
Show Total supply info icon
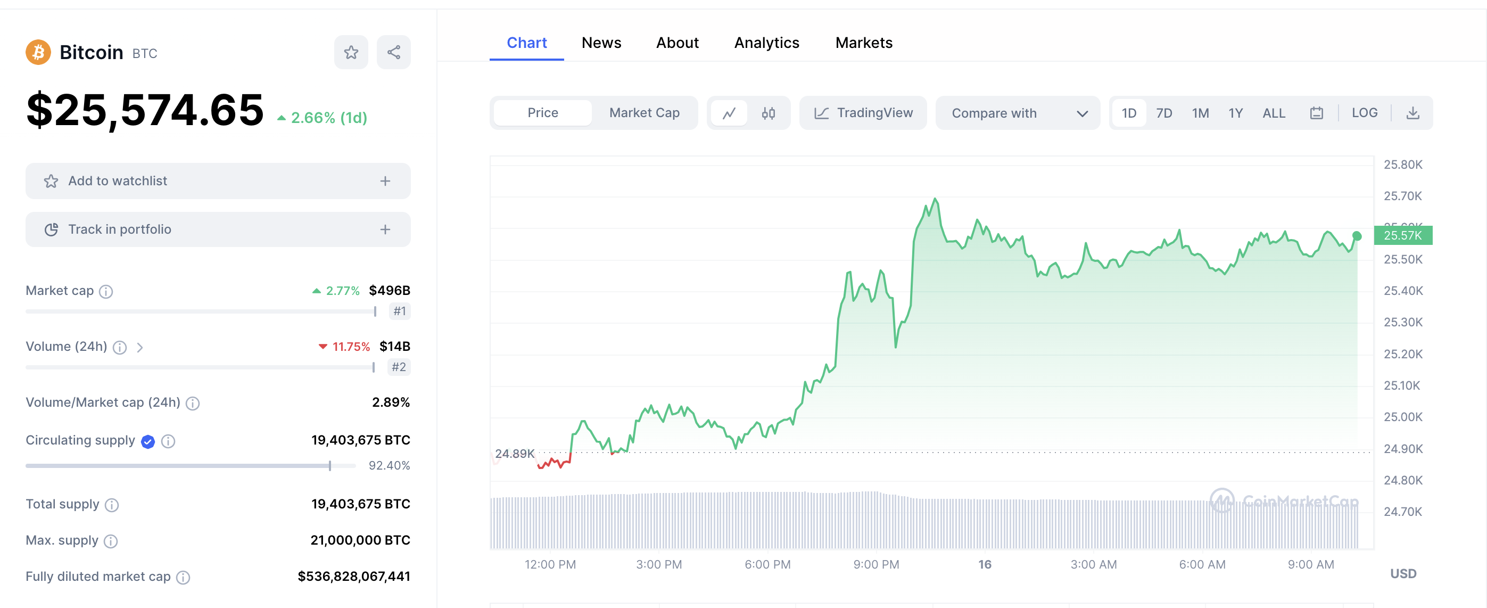[x=112, y=505]
